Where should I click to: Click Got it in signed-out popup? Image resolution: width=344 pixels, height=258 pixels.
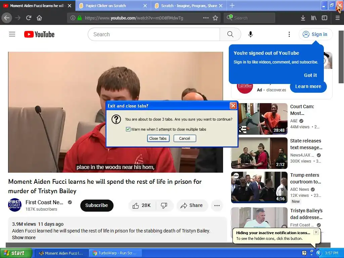(310, 75)
